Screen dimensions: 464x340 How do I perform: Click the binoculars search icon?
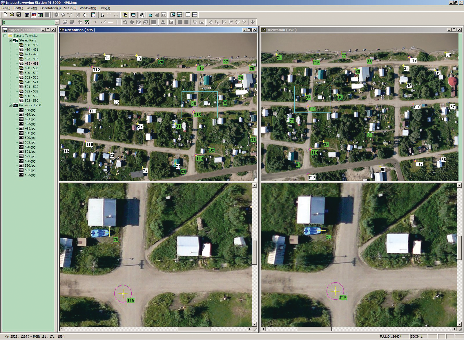pyautogui.click(x=86, y=22)
